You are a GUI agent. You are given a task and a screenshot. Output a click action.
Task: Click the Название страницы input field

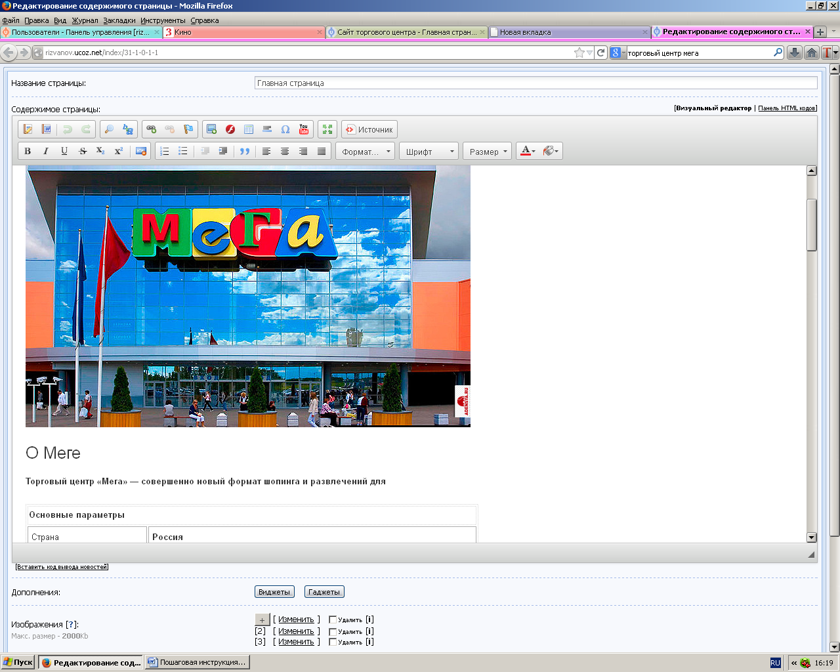(x=536, y=83)
